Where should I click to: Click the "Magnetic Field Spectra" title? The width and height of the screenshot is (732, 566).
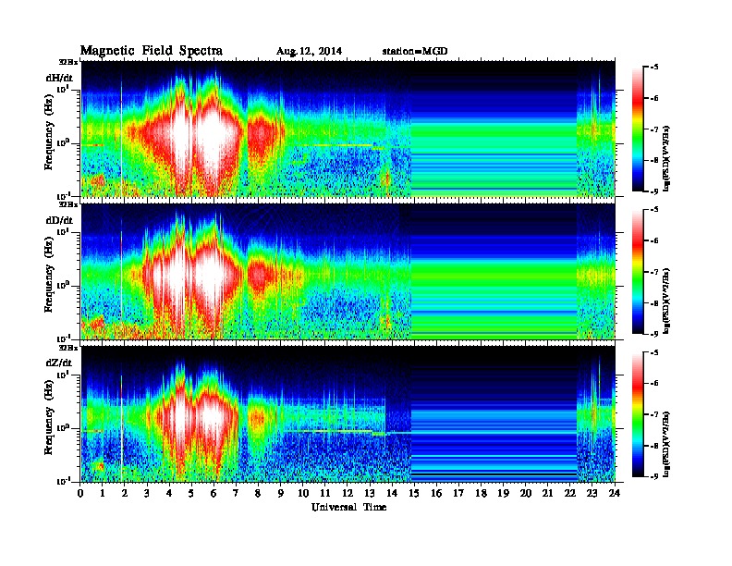point(152,51)
